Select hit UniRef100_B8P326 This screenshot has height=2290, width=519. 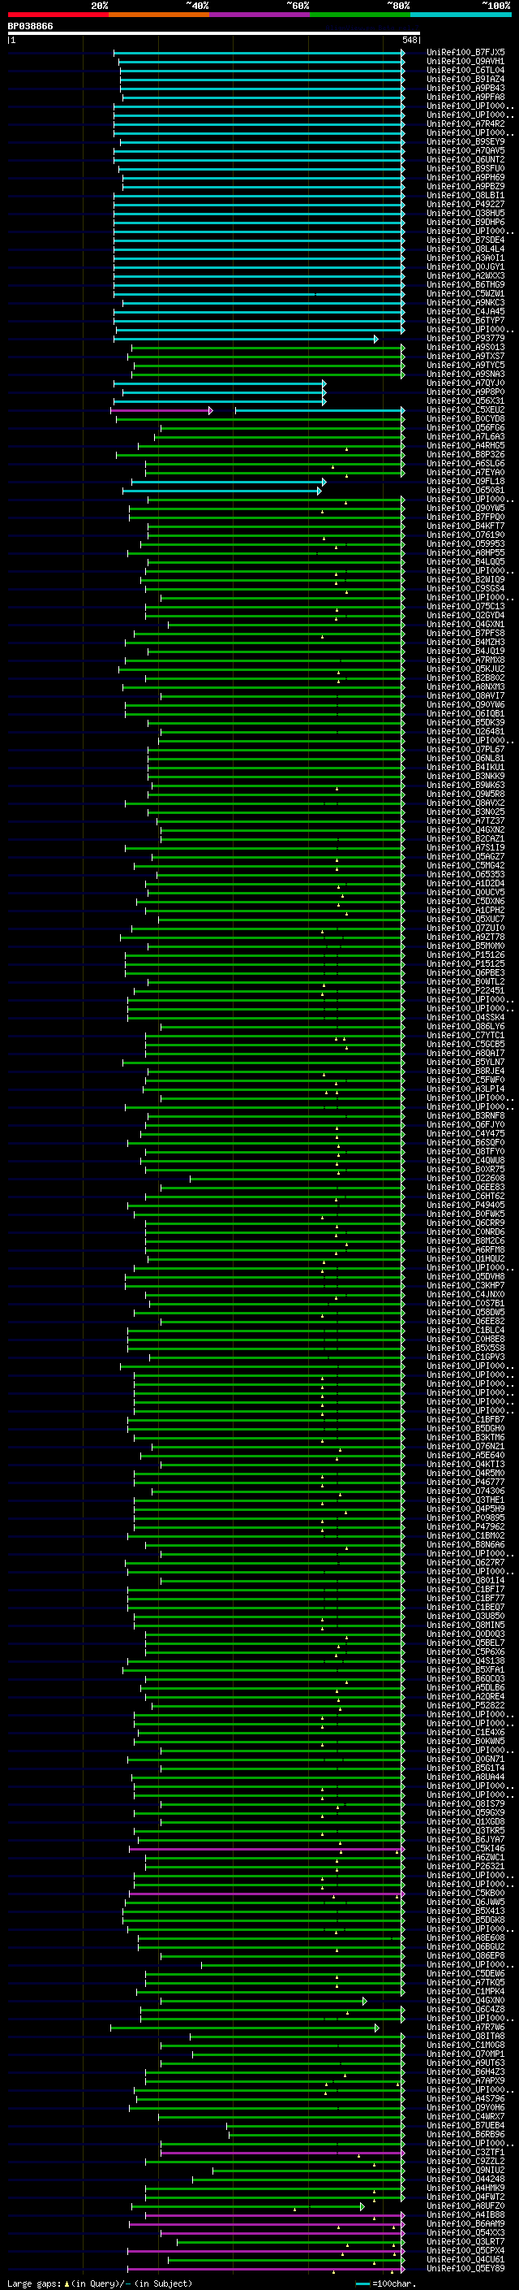point(465,455)
